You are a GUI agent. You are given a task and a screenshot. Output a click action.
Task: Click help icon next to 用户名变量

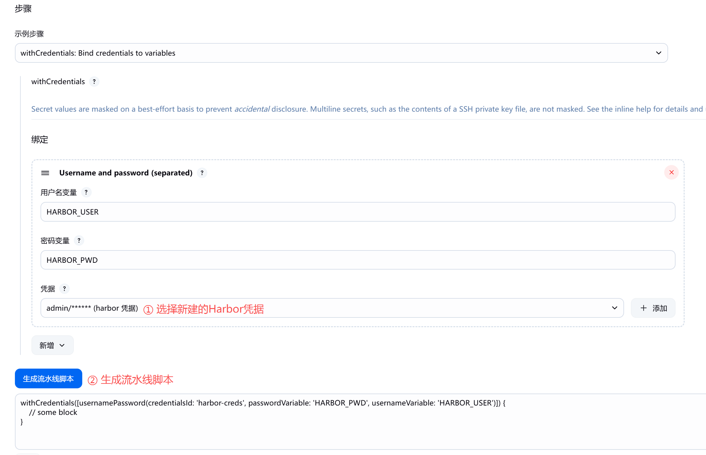click(86, 193)
